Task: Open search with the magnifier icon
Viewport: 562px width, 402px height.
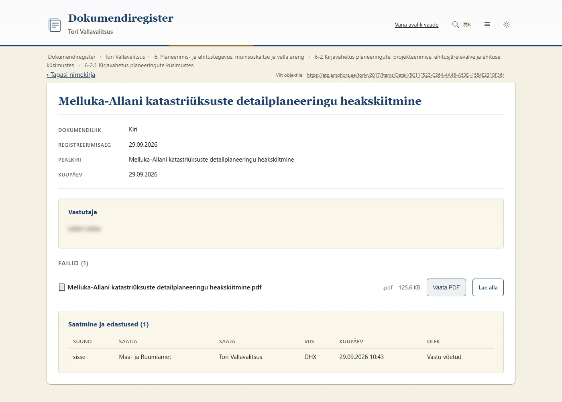Action: click(455, 25)
